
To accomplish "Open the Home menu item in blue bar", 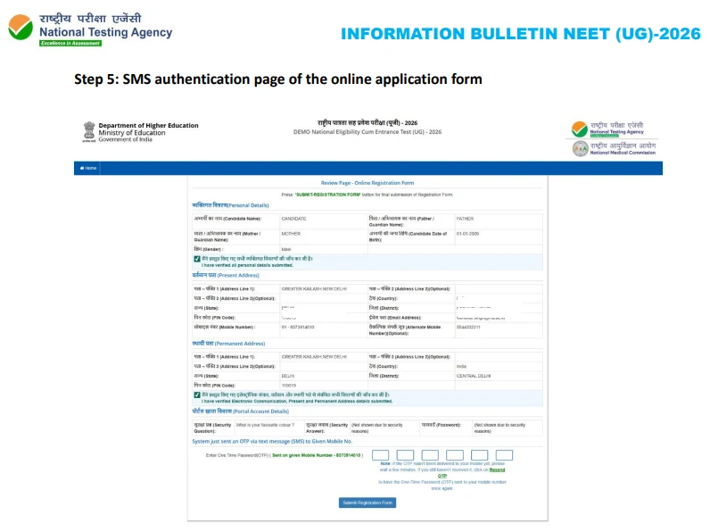I will point(88,168).
